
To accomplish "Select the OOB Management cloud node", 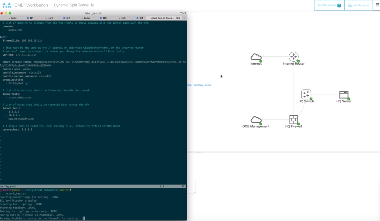I will click(256, 120).
